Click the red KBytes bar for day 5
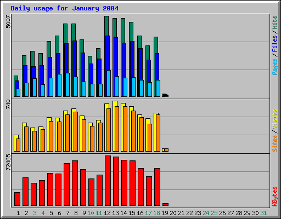The width and height of the screenshot is (281, 219). 50,189
